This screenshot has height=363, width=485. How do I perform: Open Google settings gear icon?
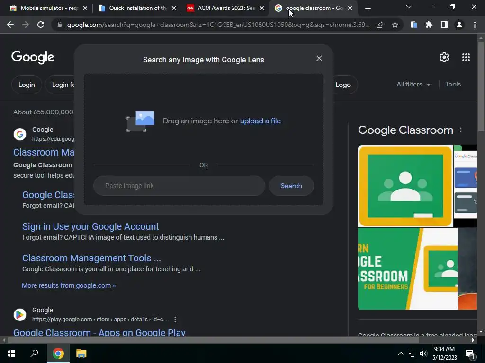tap(444, 57)
